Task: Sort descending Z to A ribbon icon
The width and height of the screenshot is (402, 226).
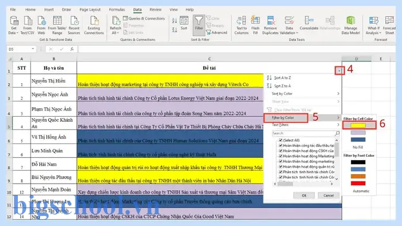Action: 175,30
